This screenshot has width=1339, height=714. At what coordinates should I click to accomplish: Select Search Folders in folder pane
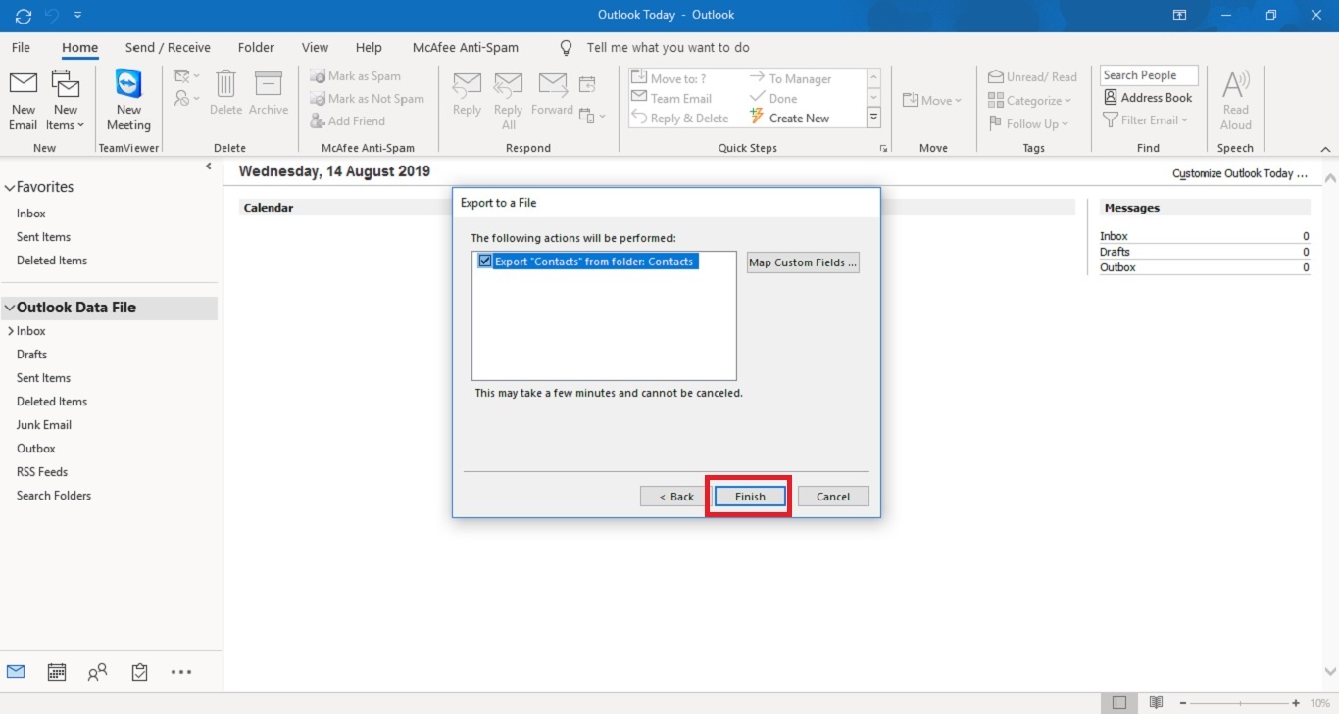coord(54,496)
